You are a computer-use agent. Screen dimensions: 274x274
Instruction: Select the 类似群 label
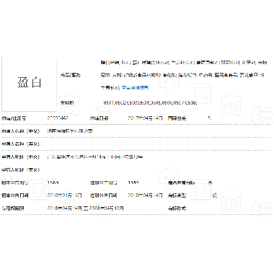pos(67,102)
